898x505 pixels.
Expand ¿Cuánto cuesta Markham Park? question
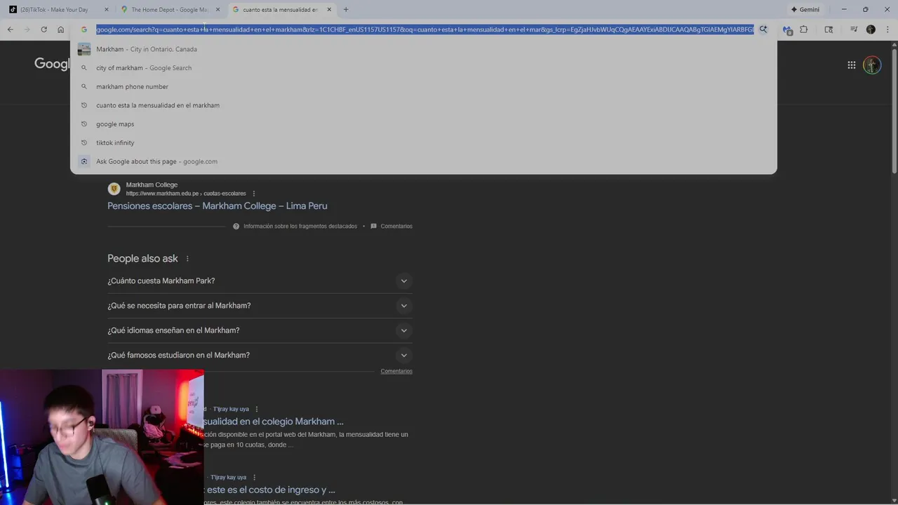click(x=260, y=281)
